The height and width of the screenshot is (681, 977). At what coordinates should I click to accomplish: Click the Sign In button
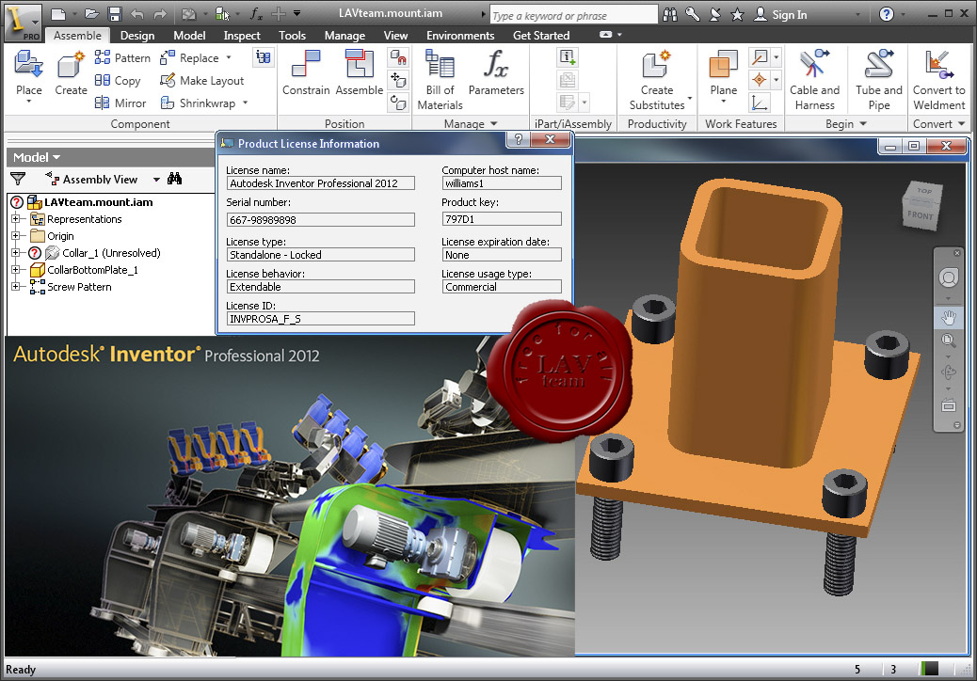pos(780,14)
